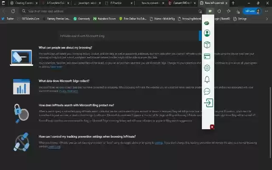
Task: Click the no-tracking footprints illustration
Action: pyautogui.click(x=22, y=142)
